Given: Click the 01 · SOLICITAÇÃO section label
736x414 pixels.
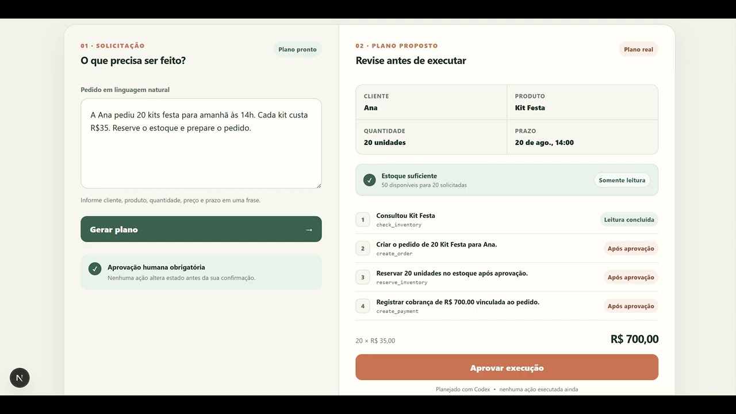Looking at the screenshot, I should pyautogui.click(x=113, y=45).
